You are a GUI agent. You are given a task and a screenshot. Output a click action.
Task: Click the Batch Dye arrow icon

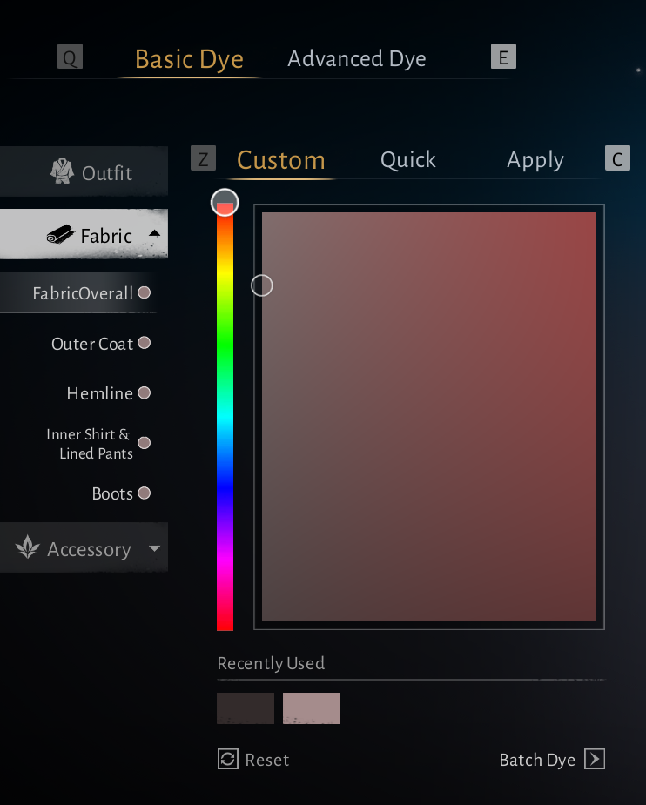click(x=595, y=759)
